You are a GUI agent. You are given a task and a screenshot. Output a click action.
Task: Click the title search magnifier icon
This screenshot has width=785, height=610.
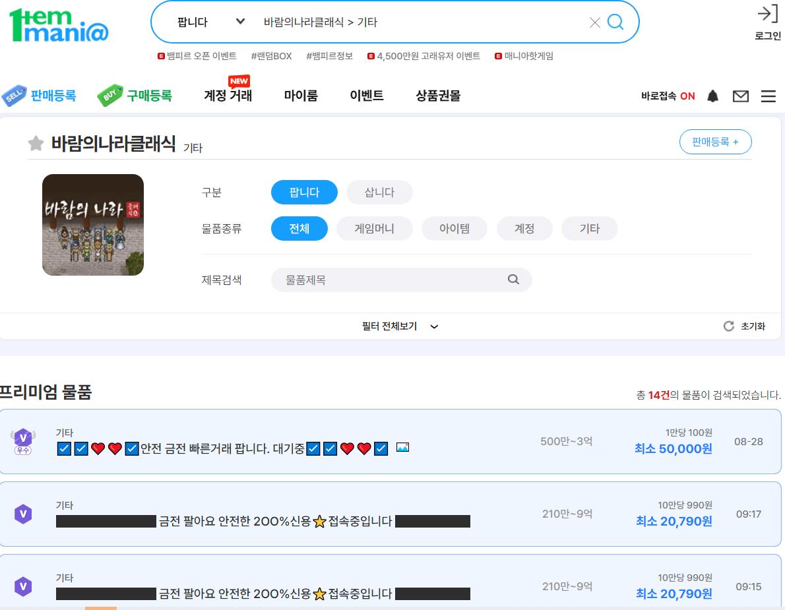point(513,279)
